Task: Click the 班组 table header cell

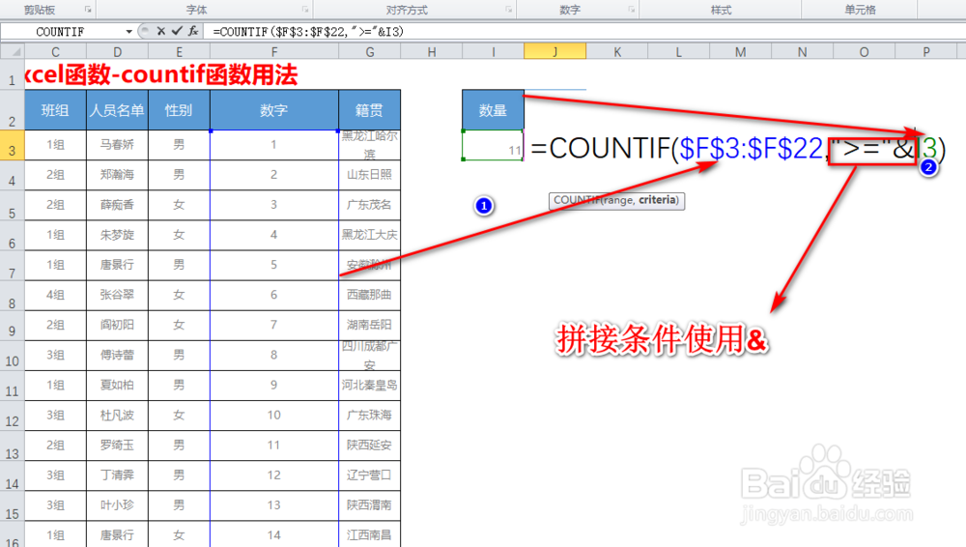Action: click(55, 110)
